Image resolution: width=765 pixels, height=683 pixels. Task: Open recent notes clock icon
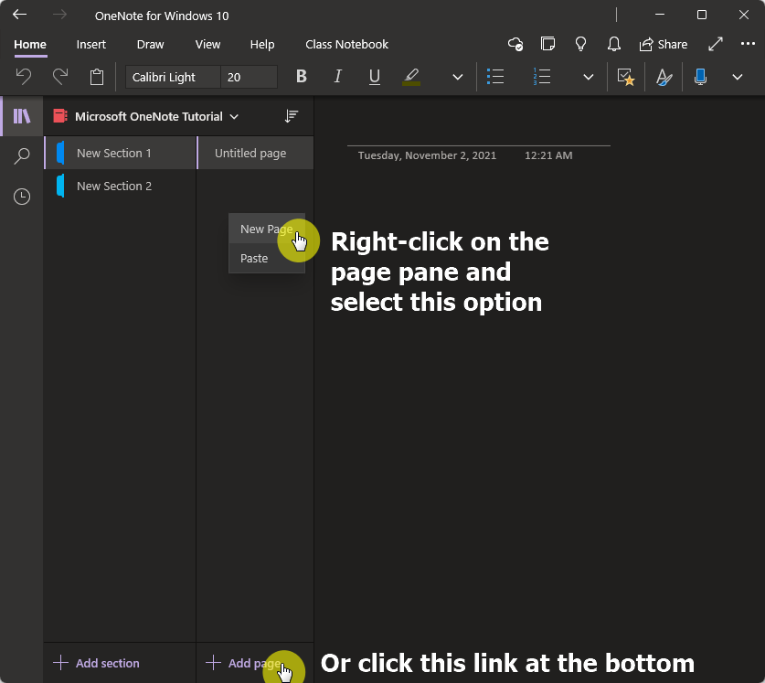21,197
